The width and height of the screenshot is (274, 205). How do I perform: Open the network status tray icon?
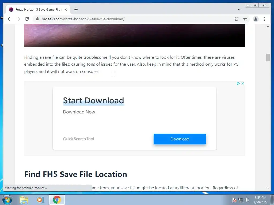click(241, 200)
